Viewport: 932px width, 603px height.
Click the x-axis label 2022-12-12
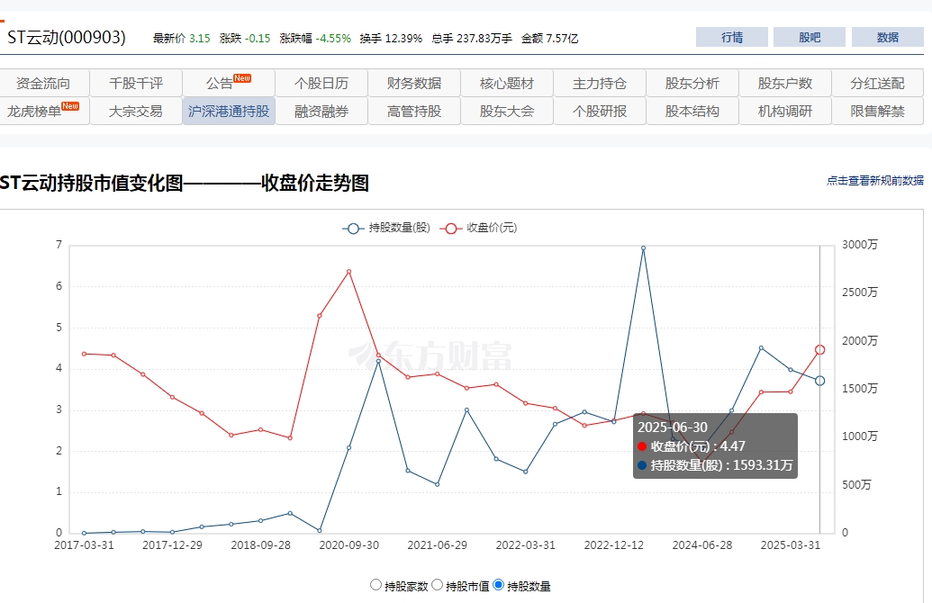coord(613,545)
